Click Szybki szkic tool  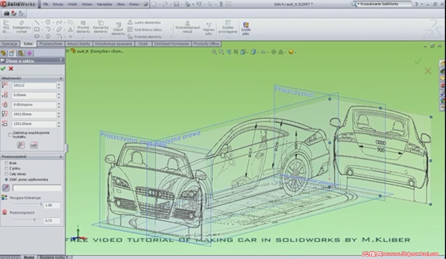[x=246, y=29]
